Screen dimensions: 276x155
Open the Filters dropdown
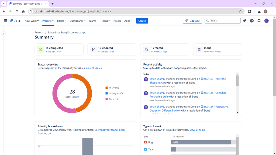click(x=62, y=21)
